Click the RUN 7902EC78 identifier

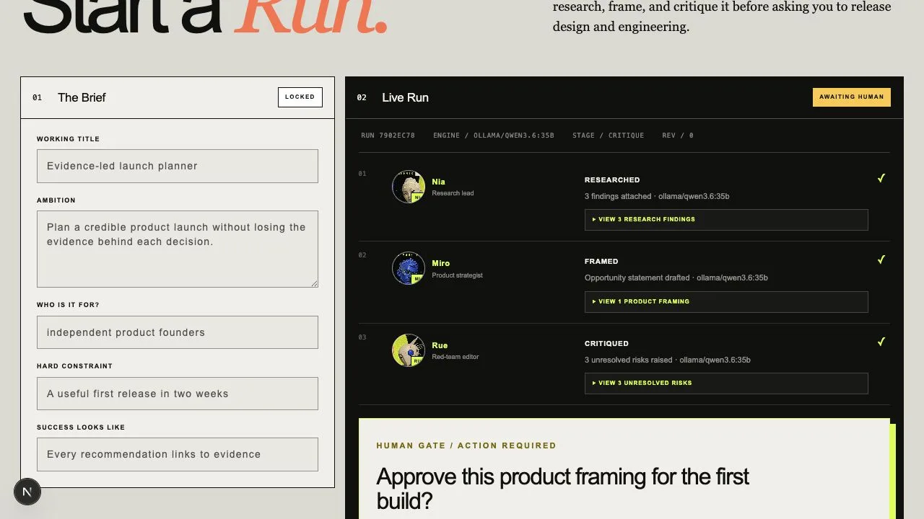point(388,136)
